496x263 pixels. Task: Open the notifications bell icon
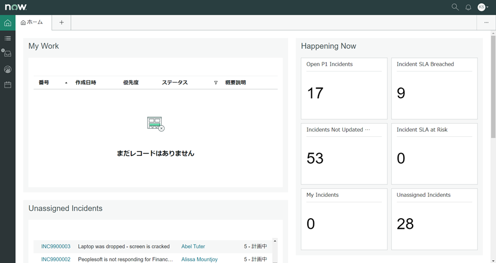click(468, 7)
